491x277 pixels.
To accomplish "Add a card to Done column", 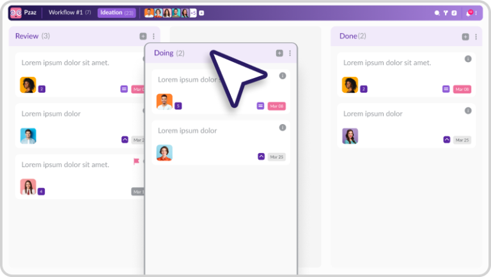I will coord(465,36).
